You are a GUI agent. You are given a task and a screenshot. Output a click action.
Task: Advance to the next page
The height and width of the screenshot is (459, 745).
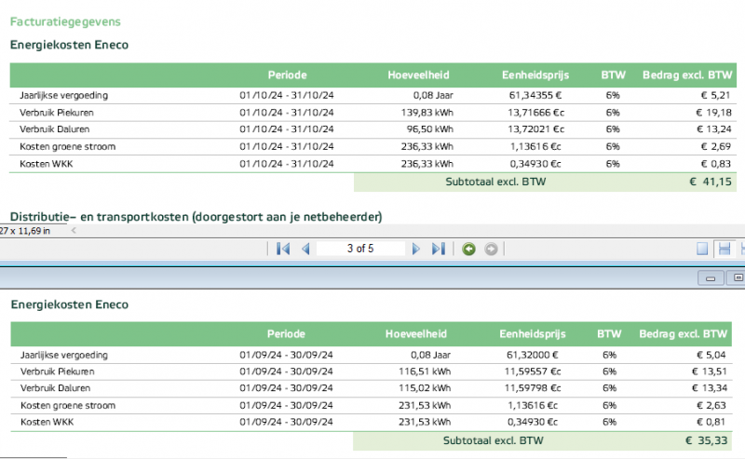pos(416,249)
